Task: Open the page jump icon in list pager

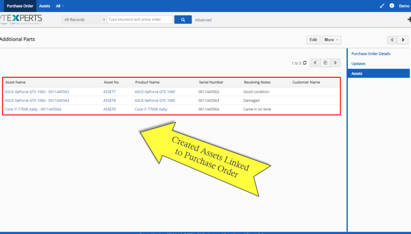Action: coord(325,63)
